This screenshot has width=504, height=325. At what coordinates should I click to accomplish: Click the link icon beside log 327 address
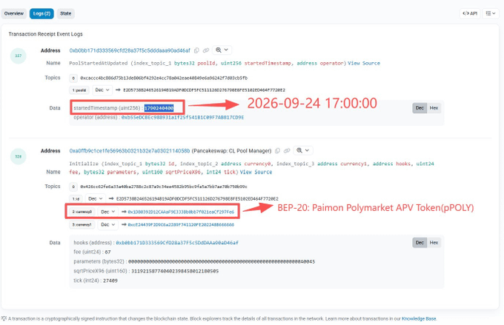[x=206, y=50]
